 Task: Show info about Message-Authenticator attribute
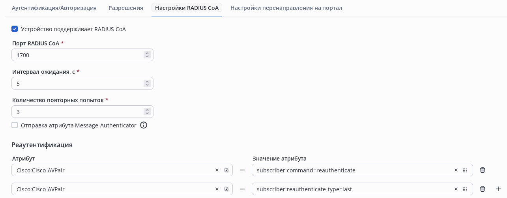tap(144, 125)
